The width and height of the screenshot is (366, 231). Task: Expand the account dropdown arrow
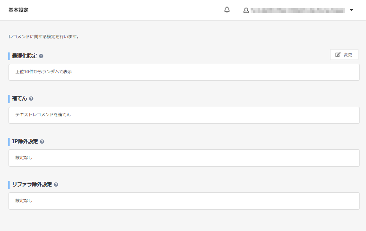351,10
